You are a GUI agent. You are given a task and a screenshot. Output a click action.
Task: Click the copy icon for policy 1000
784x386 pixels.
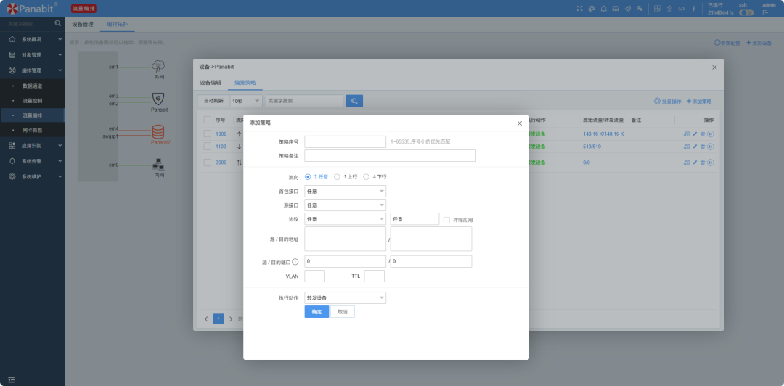tap(687, 134)
